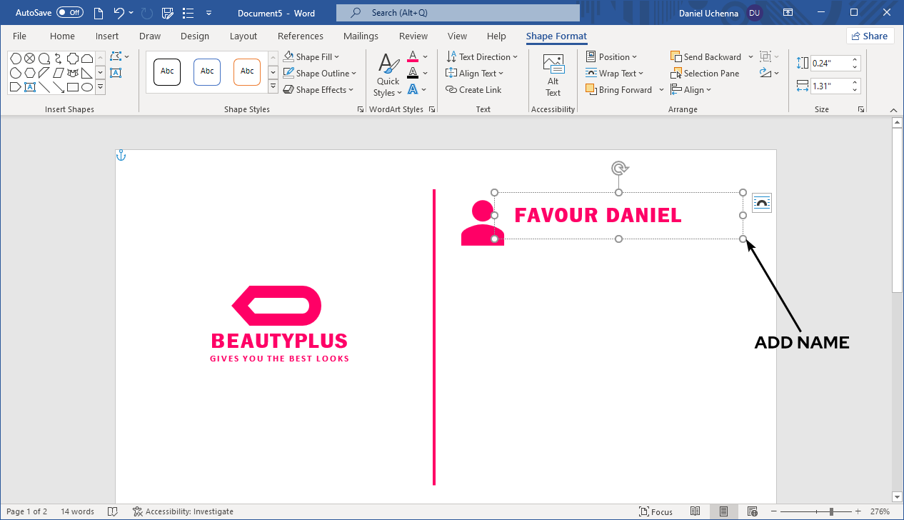Screen dimensions: 904x520
Task: Switch to Print Layout view
Action: tap(723, 511)
